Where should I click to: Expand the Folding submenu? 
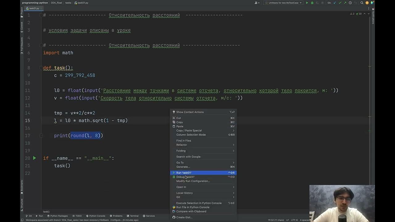(203, 151)
